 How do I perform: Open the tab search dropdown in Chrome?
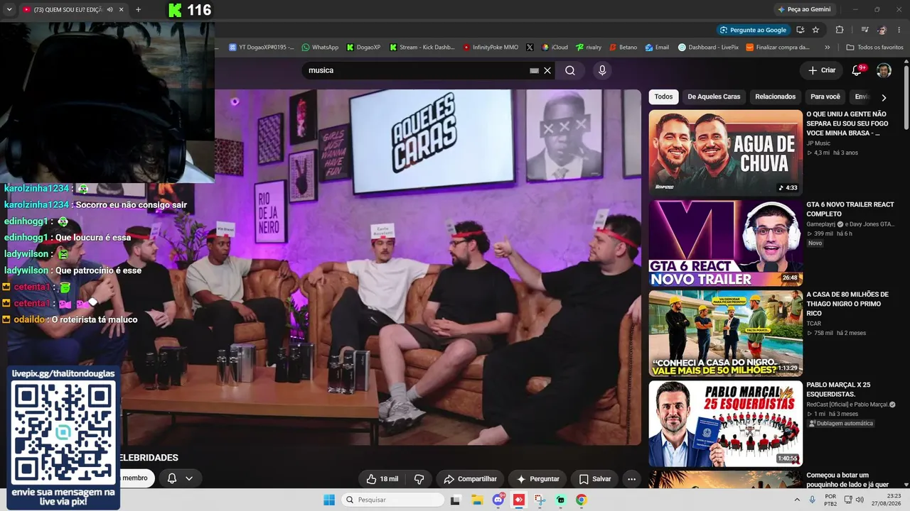(9, 9)
